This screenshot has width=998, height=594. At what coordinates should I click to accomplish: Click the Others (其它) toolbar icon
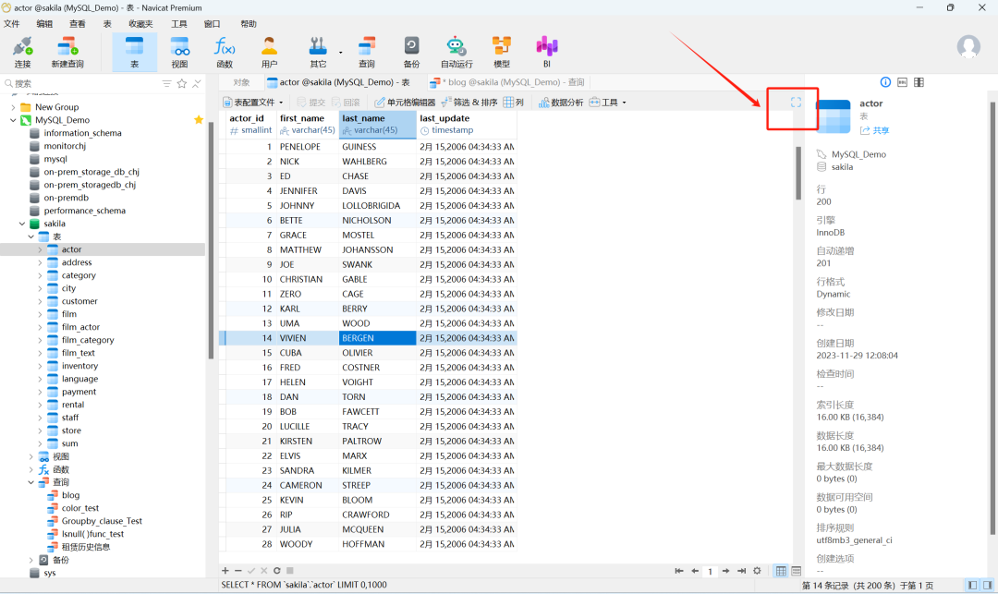(x=318, y=52)
